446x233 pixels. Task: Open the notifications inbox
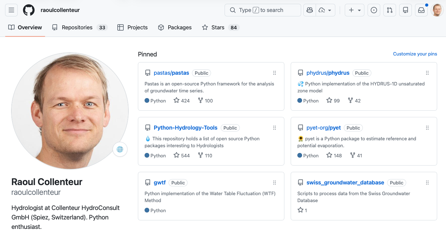pyautogui.click(x=421, y=10)
